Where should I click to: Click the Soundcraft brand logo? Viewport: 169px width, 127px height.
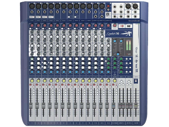pos(134,21)
